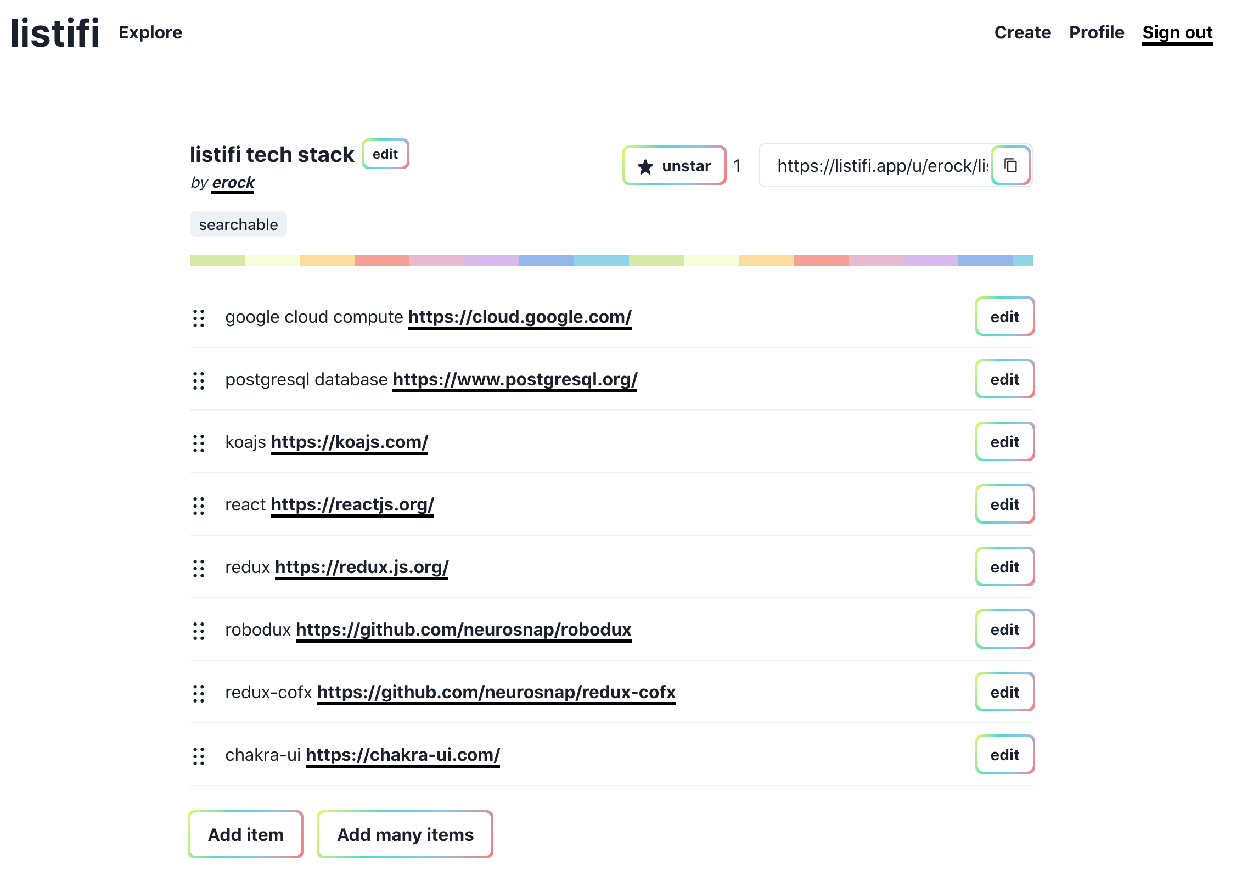The height and width of the screenshot is (876, 1236).
Task: Grab drag handle for chakra-ui item
Action: point(199,756)
